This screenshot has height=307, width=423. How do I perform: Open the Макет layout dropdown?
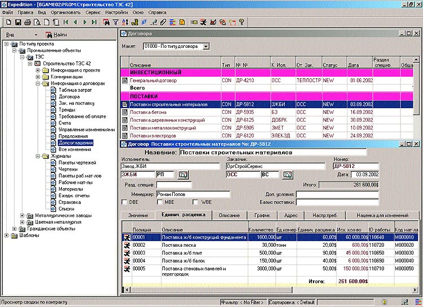point(206,46)
